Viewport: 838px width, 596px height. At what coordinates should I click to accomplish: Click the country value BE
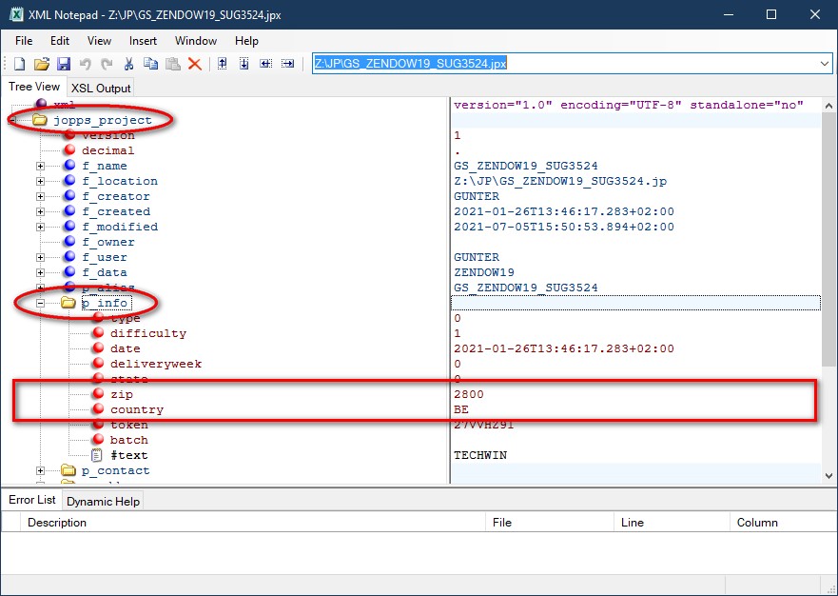pyautogui.click(x=461, y=409)
